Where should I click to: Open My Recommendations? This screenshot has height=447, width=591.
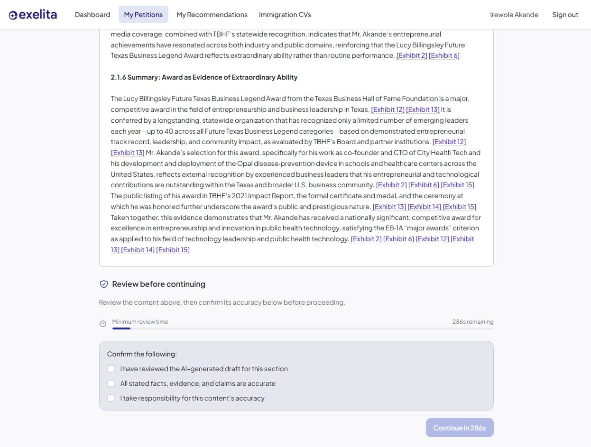point(212,14)
